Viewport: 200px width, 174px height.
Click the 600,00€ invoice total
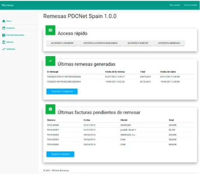coord(172,144)
